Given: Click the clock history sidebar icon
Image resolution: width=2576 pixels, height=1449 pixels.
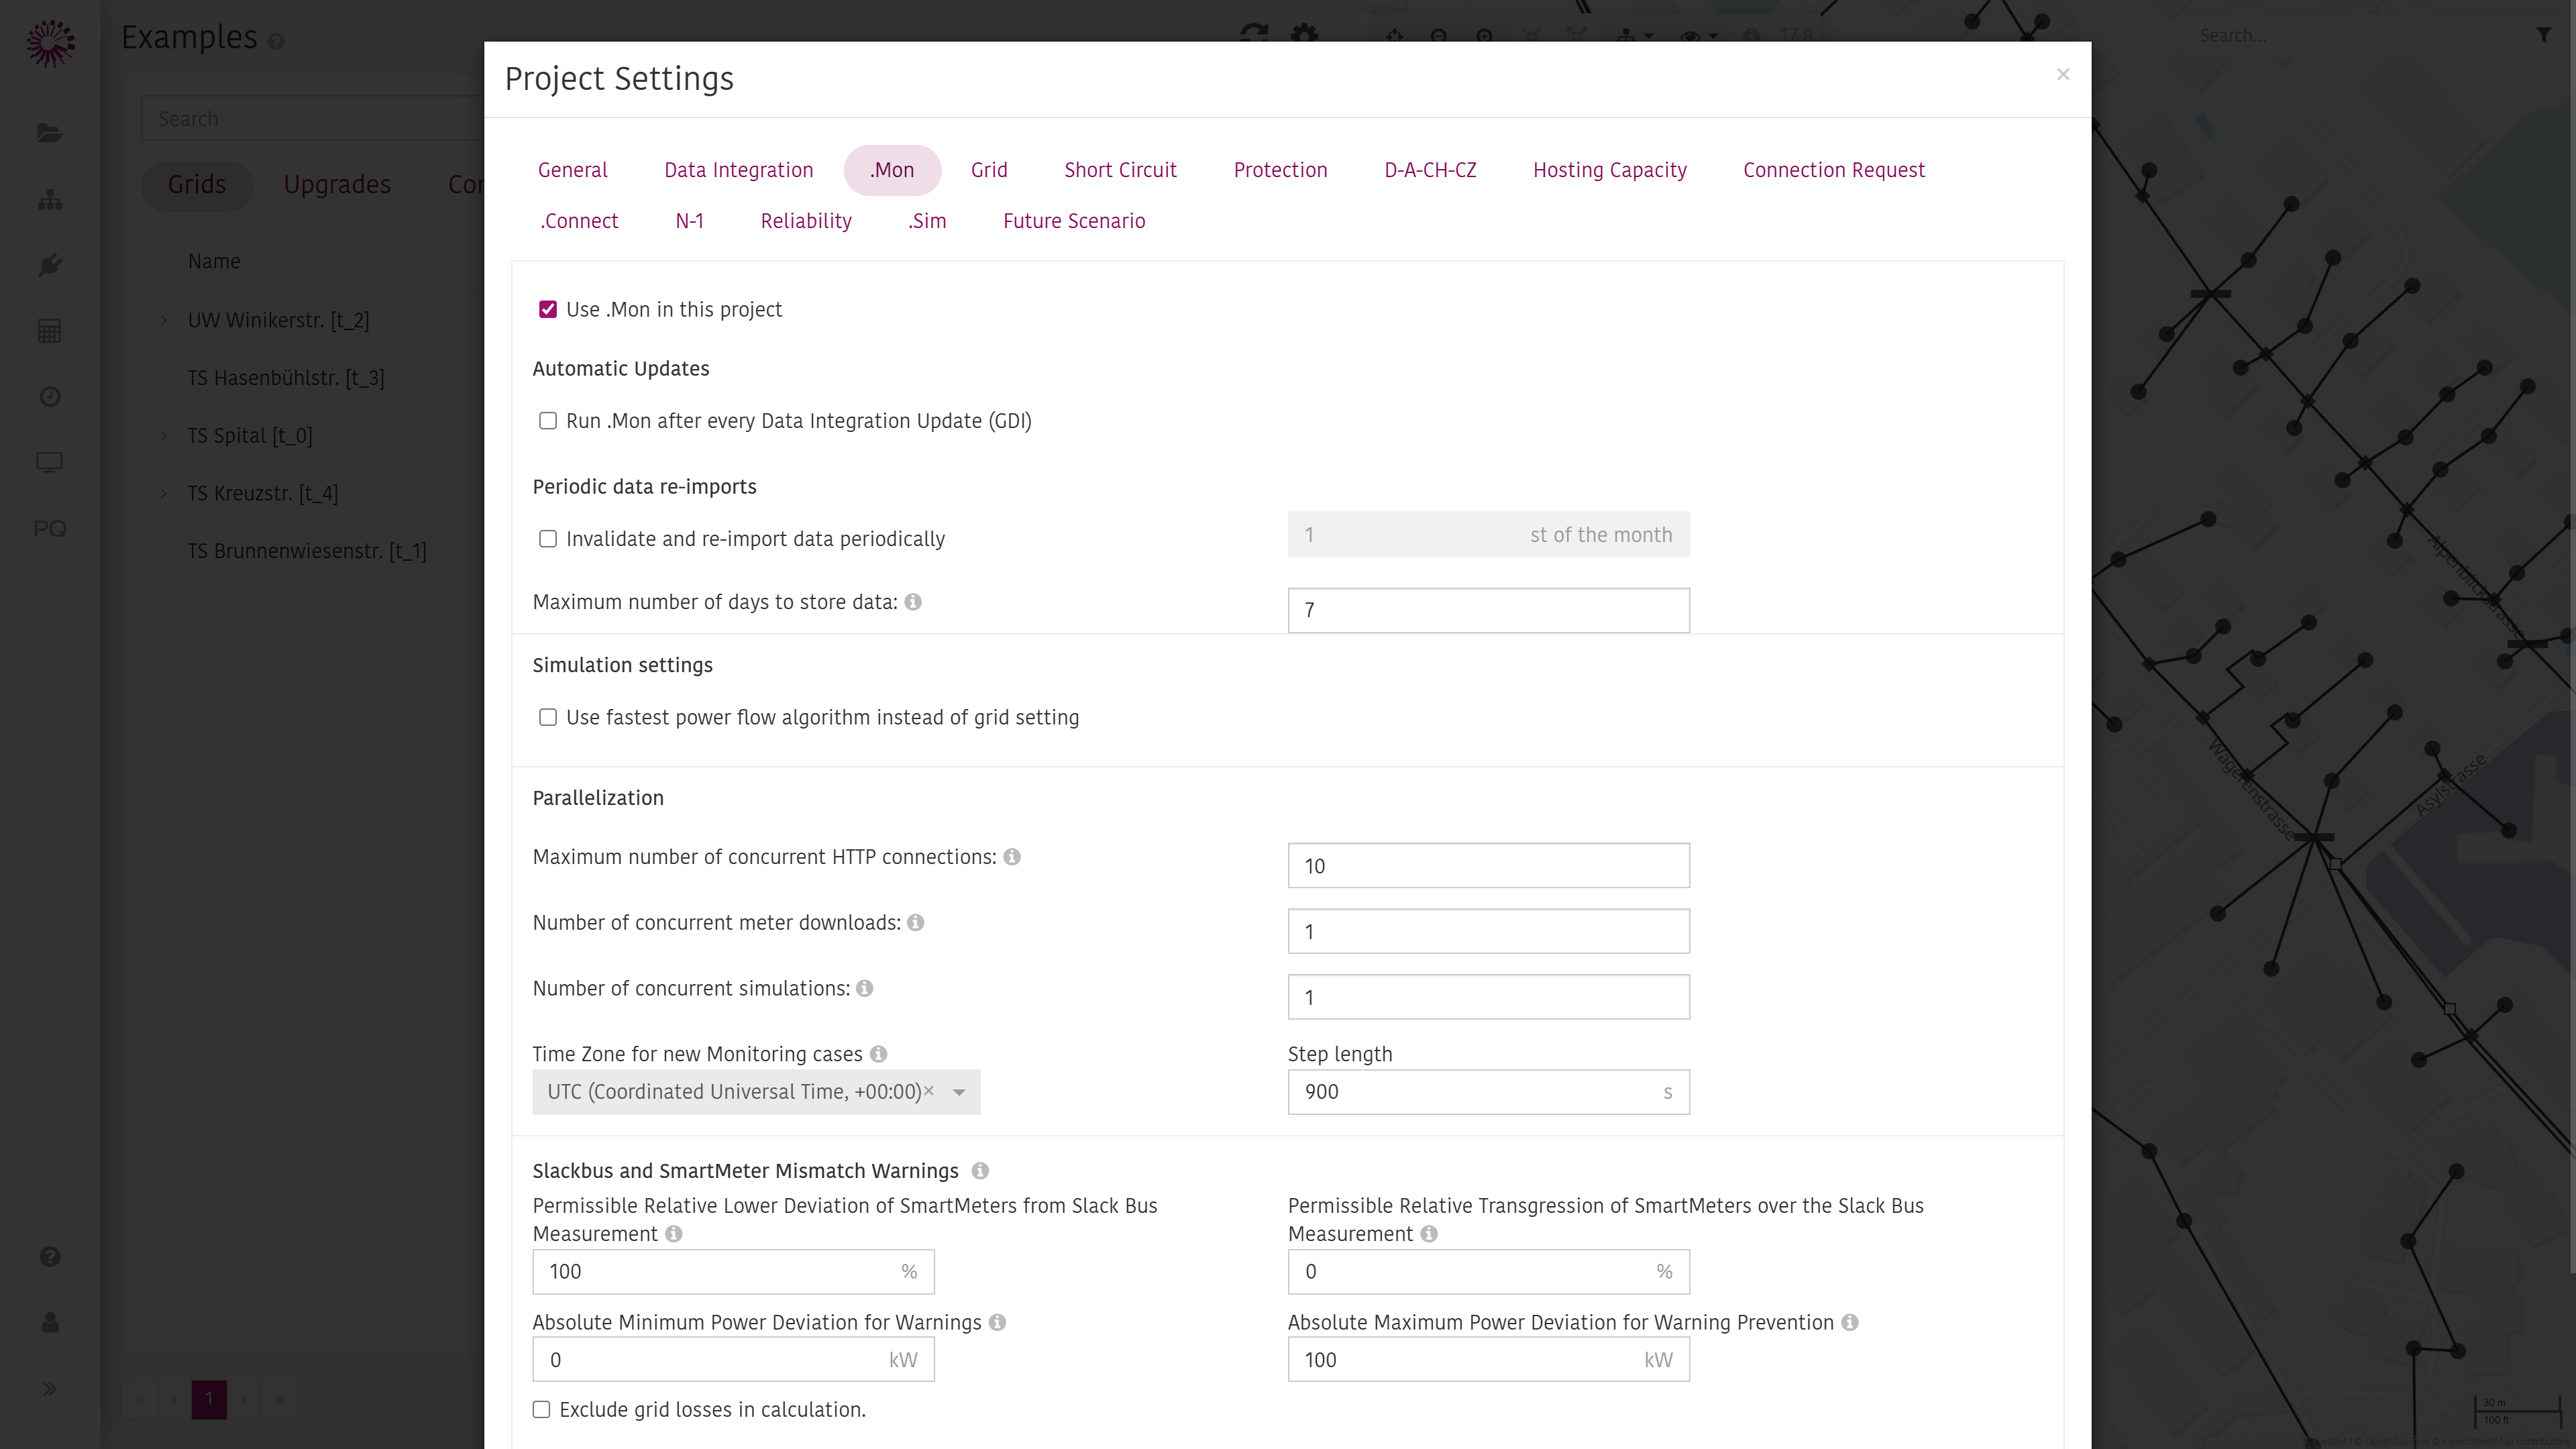Looking at the screenshot, I should (x=49, y=397).
